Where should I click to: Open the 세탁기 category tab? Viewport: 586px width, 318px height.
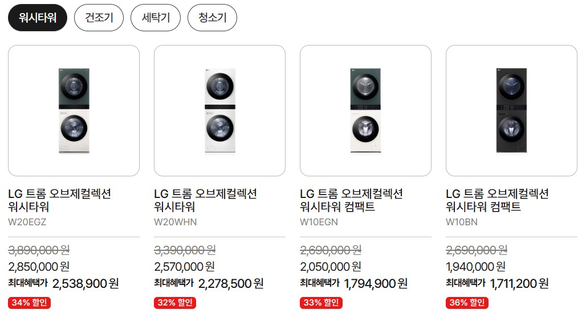coord(156,18)
